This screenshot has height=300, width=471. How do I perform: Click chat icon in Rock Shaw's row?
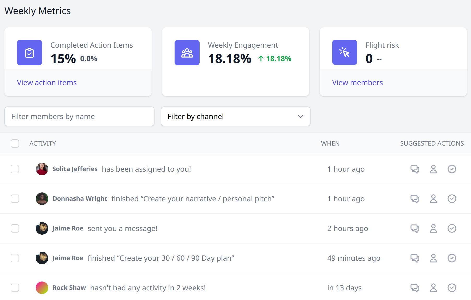point(415,288)
